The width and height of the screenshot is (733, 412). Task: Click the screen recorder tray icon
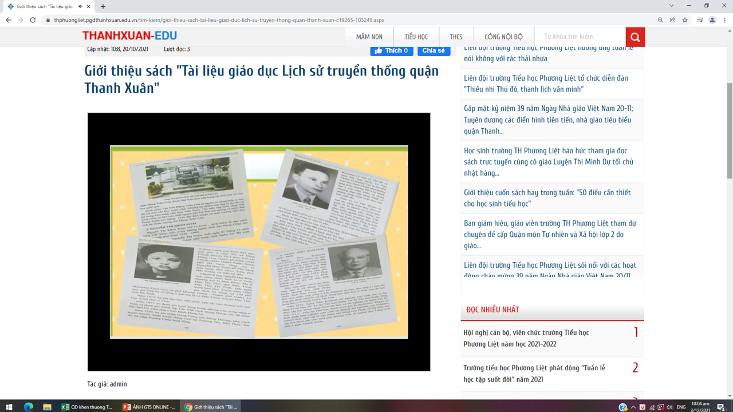pyautogui.click(x=661, y=407)
